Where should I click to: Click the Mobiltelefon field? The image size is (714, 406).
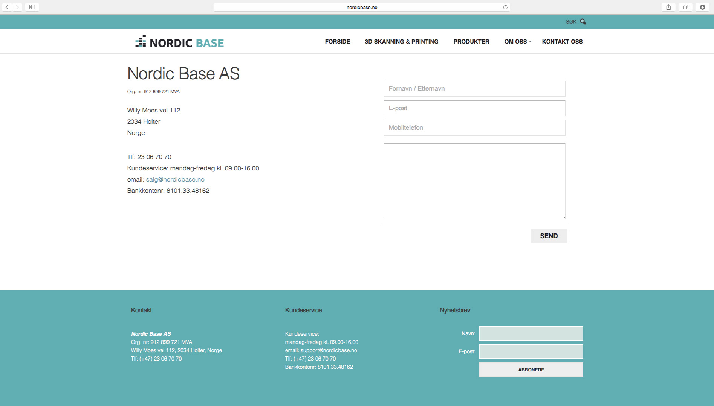click(x=474, y=128)
